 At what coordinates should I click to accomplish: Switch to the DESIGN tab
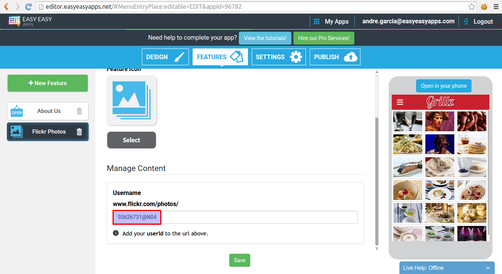(x=165, y=56)
